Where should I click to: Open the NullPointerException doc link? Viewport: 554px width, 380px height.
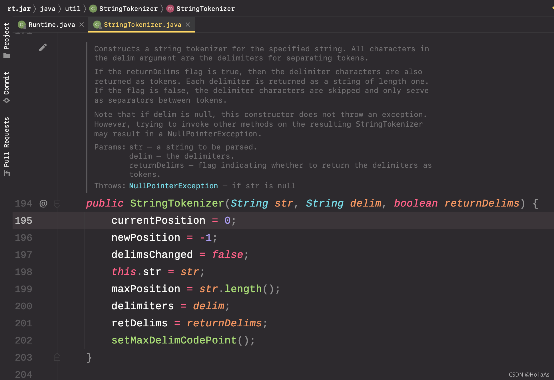pos(173,186)
